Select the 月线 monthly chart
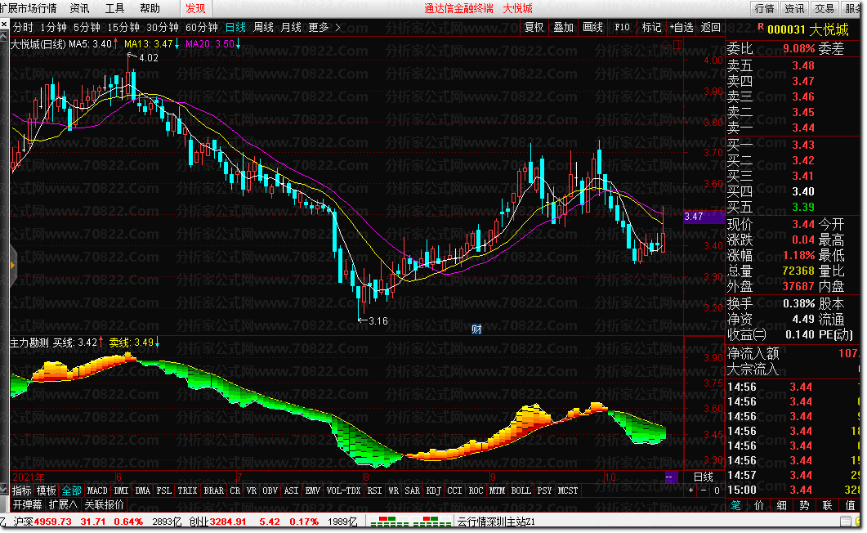867x533 pixels. pyautogui.click(x=291, y=27)
